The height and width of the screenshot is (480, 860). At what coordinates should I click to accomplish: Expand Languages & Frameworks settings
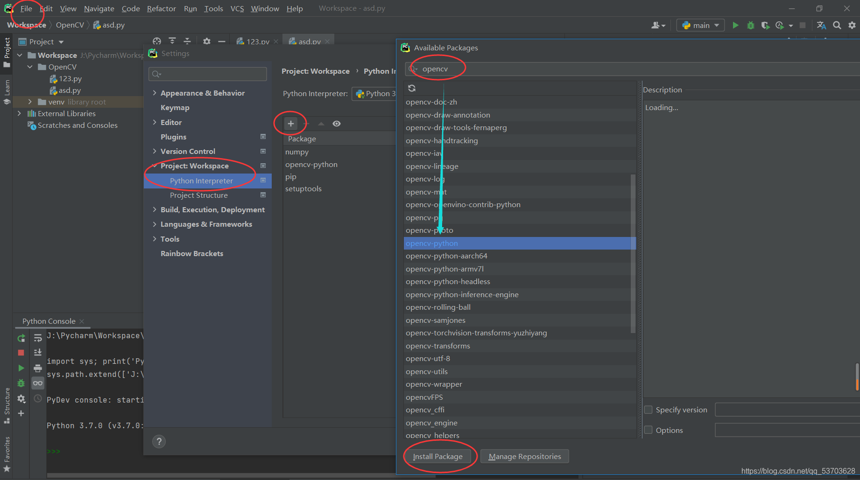[155, 224]
